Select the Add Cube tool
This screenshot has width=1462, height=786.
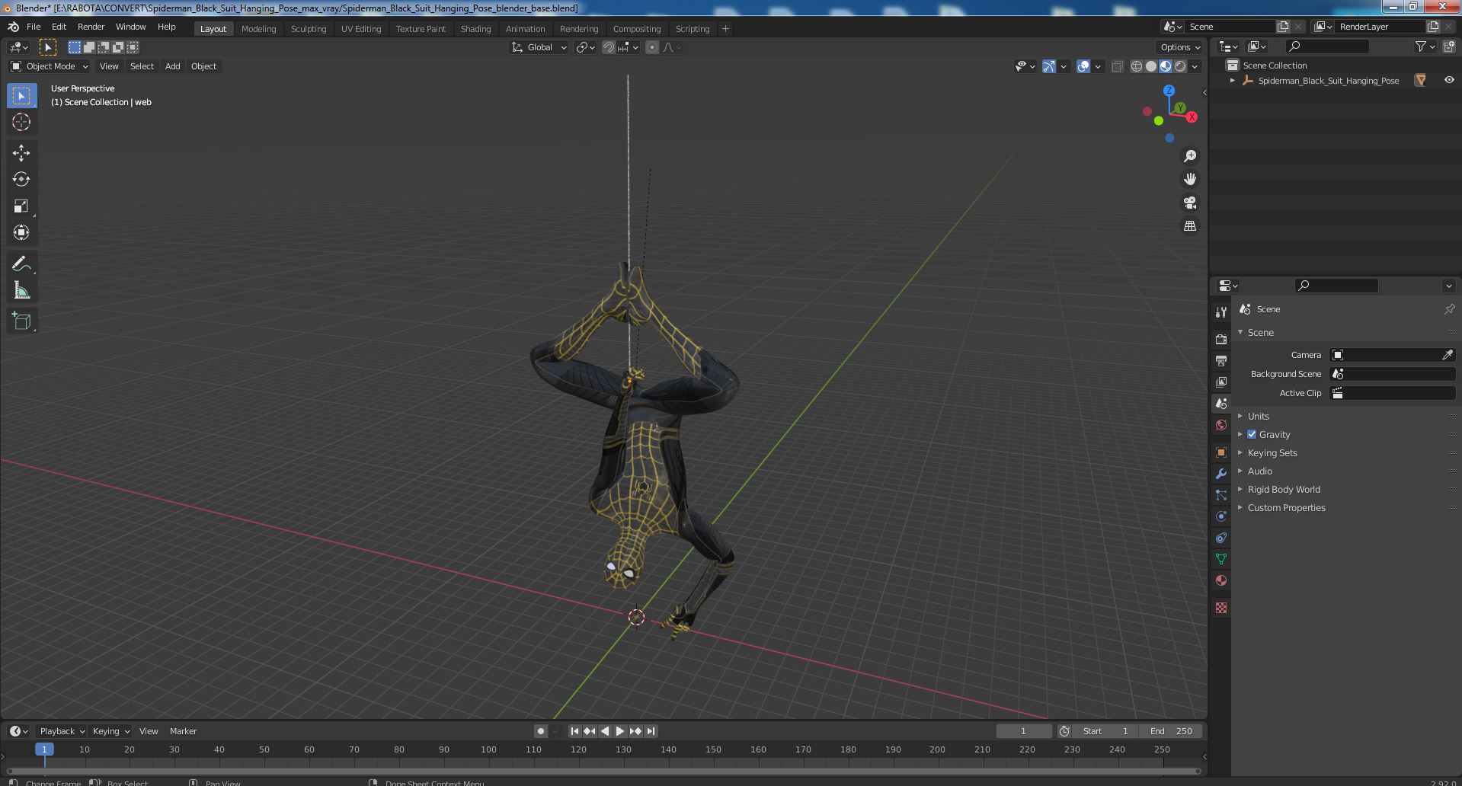[21, 321]
